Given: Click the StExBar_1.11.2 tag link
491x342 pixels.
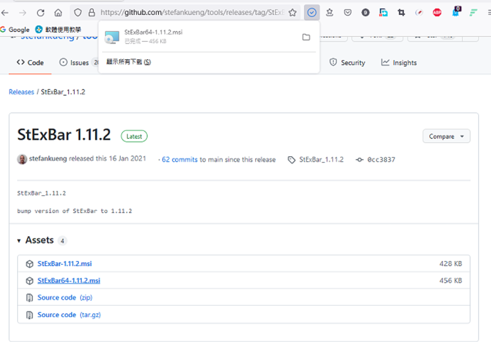Looking at the screenshot, I should pyautogui.click(x=321, y=159).
